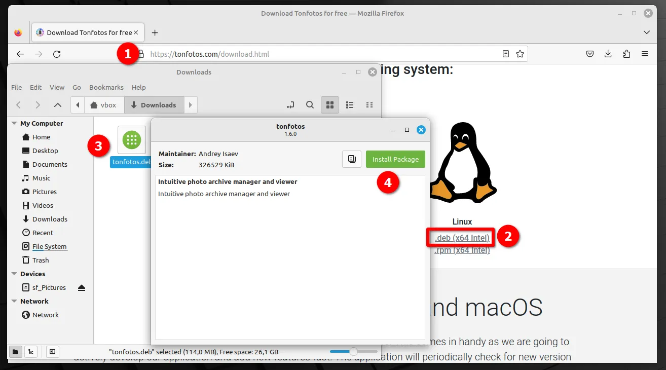Open Help menu in file manager
This screenshot has width=666, height=370.
pos(138,87)
